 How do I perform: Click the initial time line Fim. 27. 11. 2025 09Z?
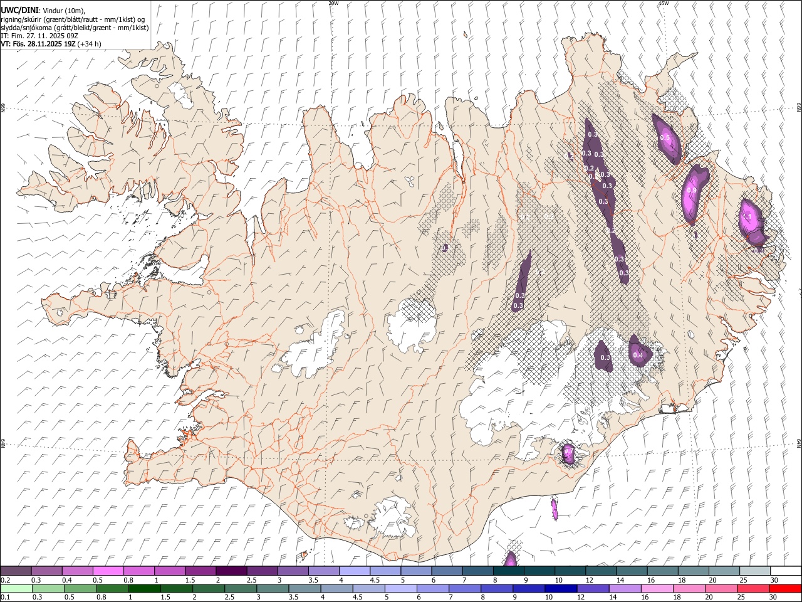pos(43,36)
